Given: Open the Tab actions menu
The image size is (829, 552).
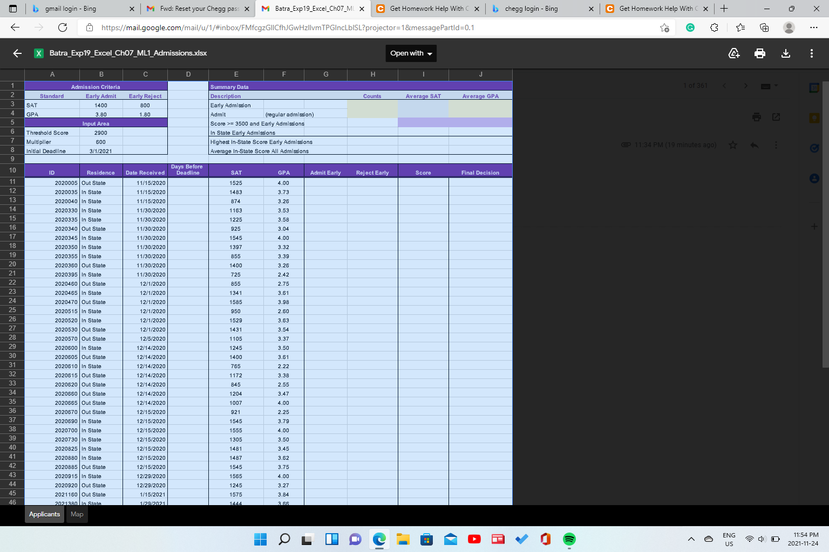Looking at the screenshot, I should tap(13, 9).
